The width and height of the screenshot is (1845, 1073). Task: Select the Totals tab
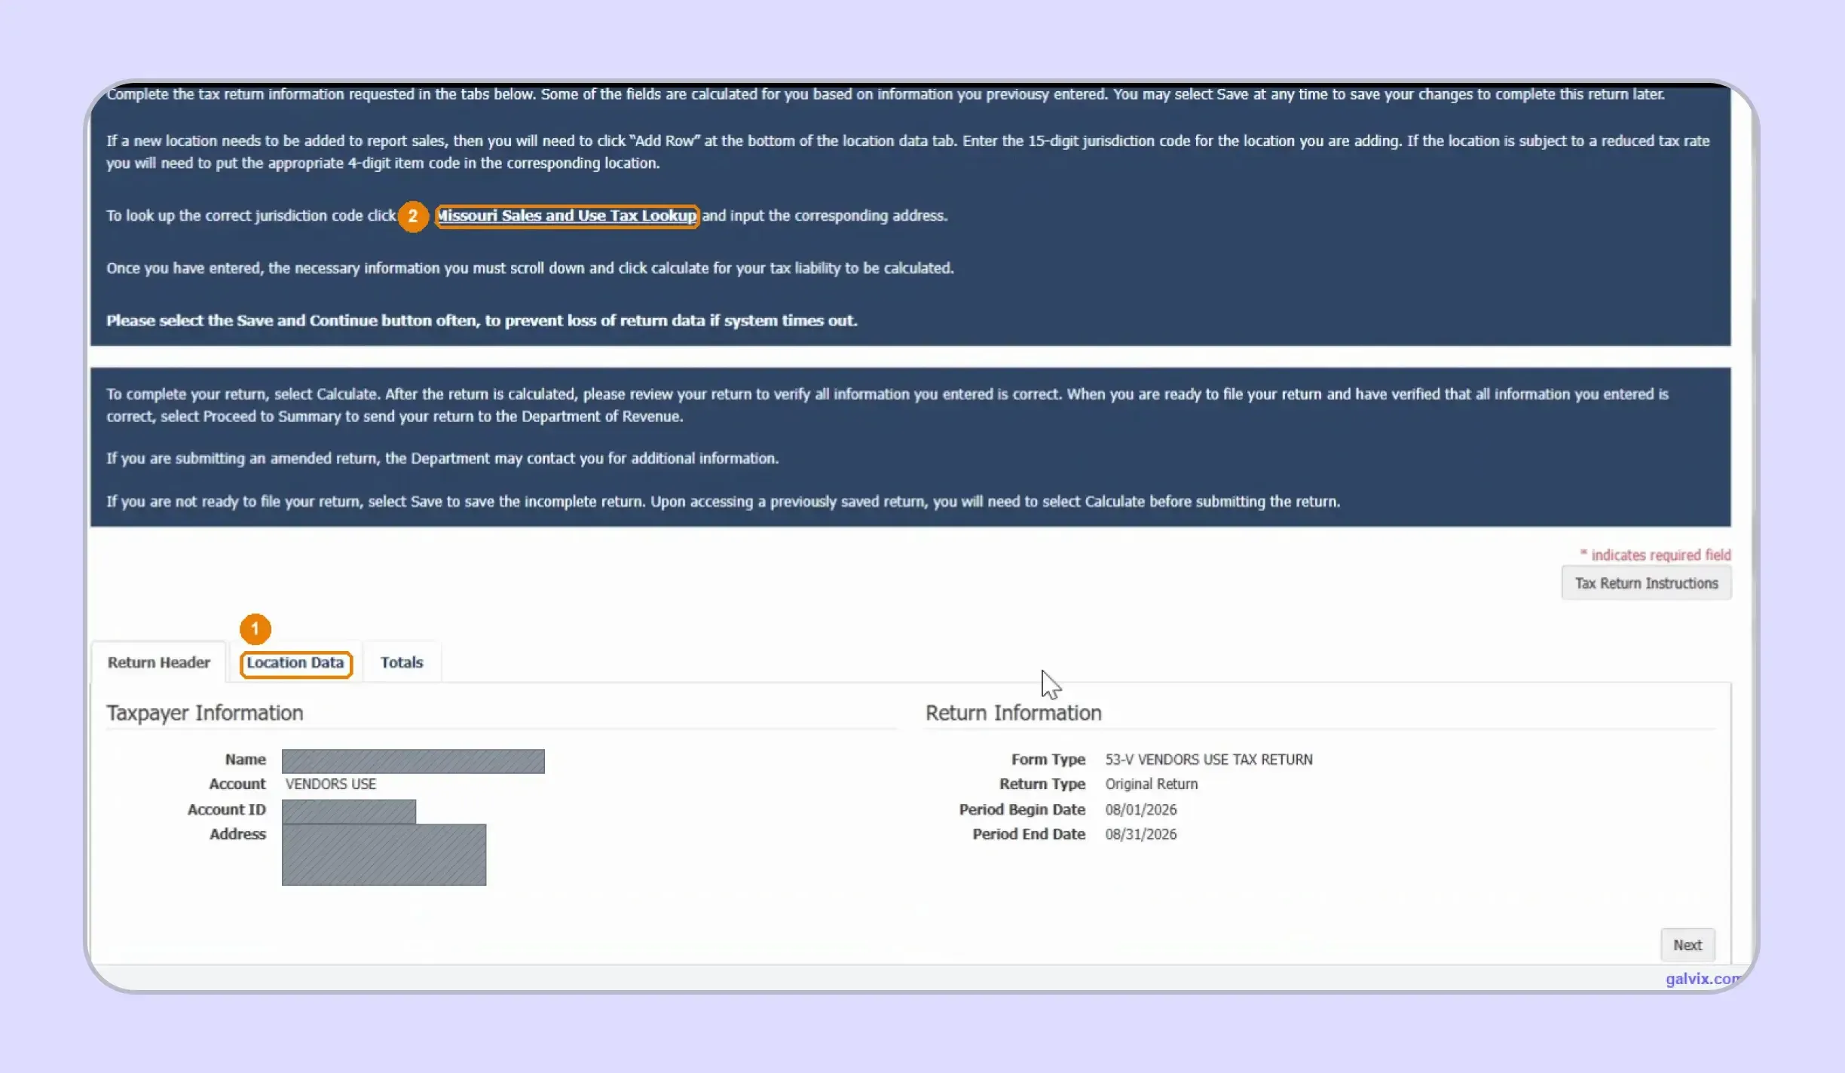click(402, 663)
